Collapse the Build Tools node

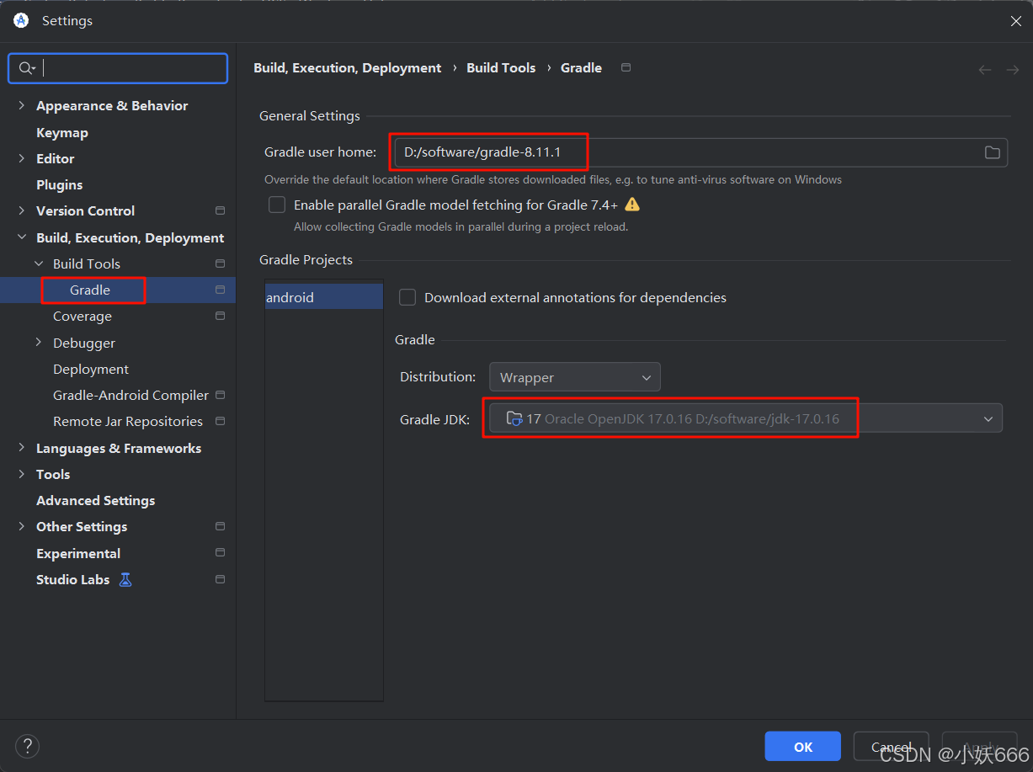[x=39, y=264]
